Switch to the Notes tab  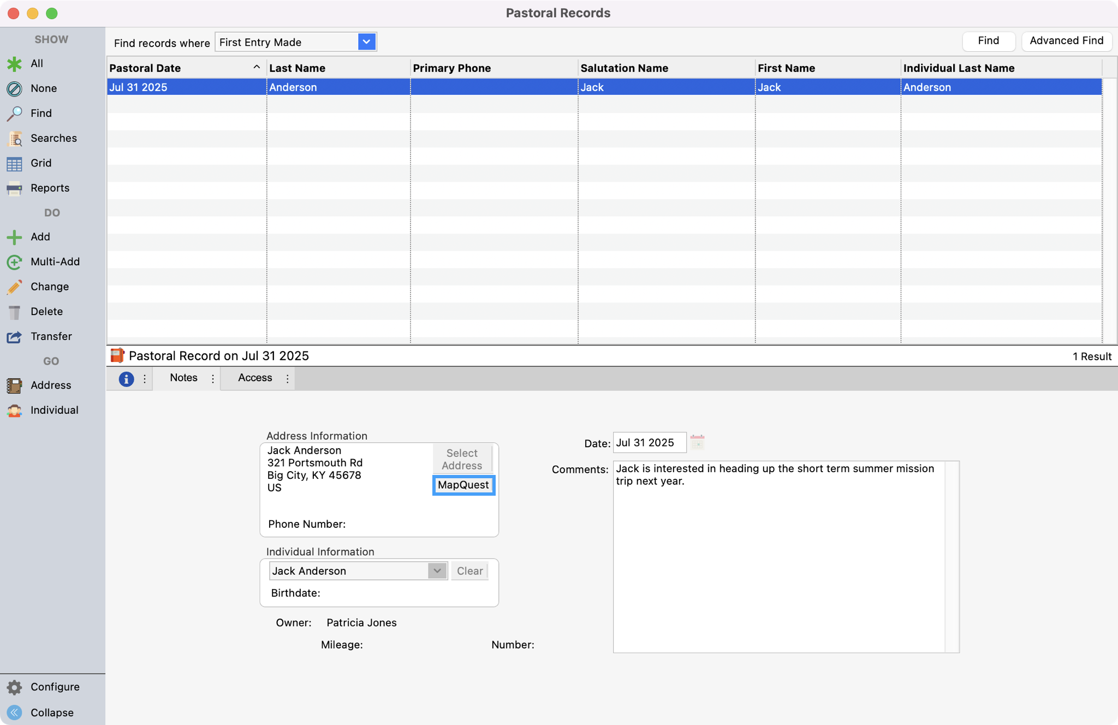[183, 378]
